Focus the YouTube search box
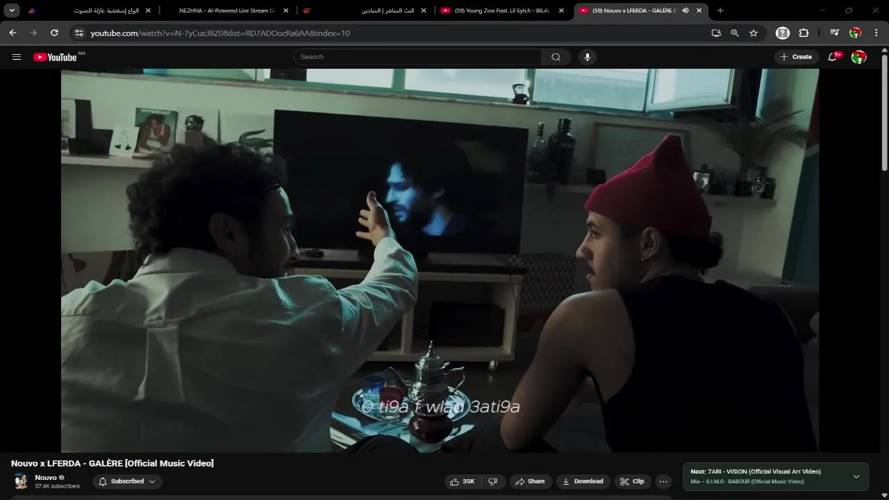The image size is (889, 500). [418, 57]
